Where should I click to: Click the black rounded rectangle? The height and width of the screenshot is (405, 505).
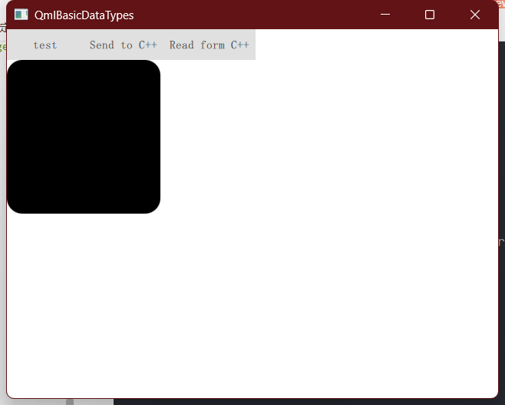coord(84,137)
